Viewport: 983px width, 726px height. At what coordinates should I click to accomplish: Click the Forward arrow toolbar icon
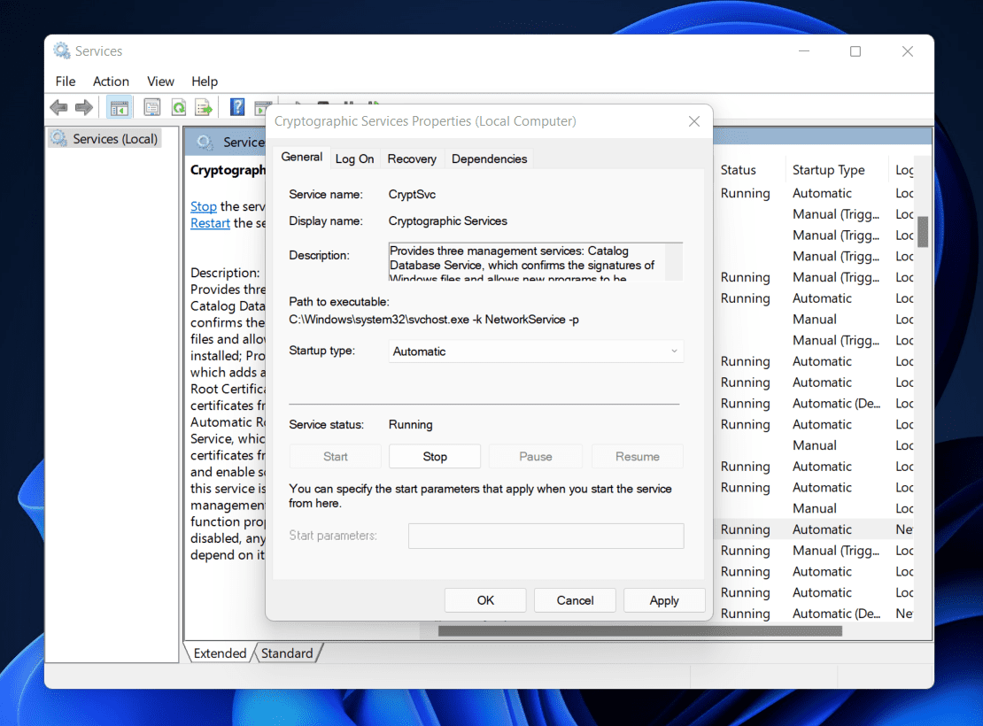(x=84, y=107)
